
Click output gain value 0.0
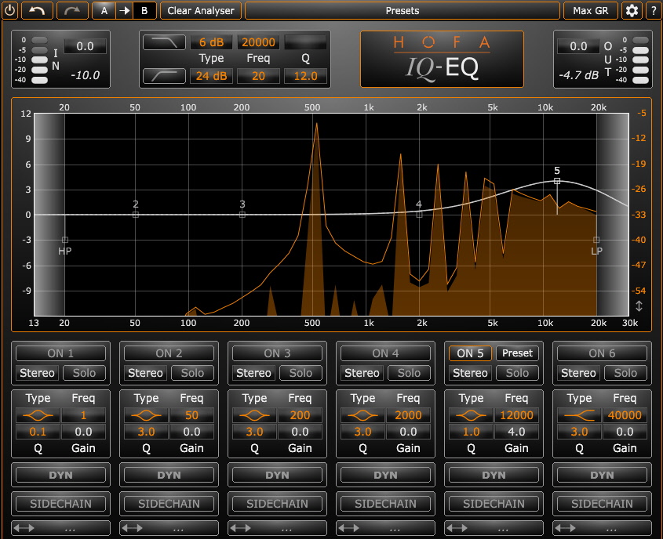pos(578,46)
